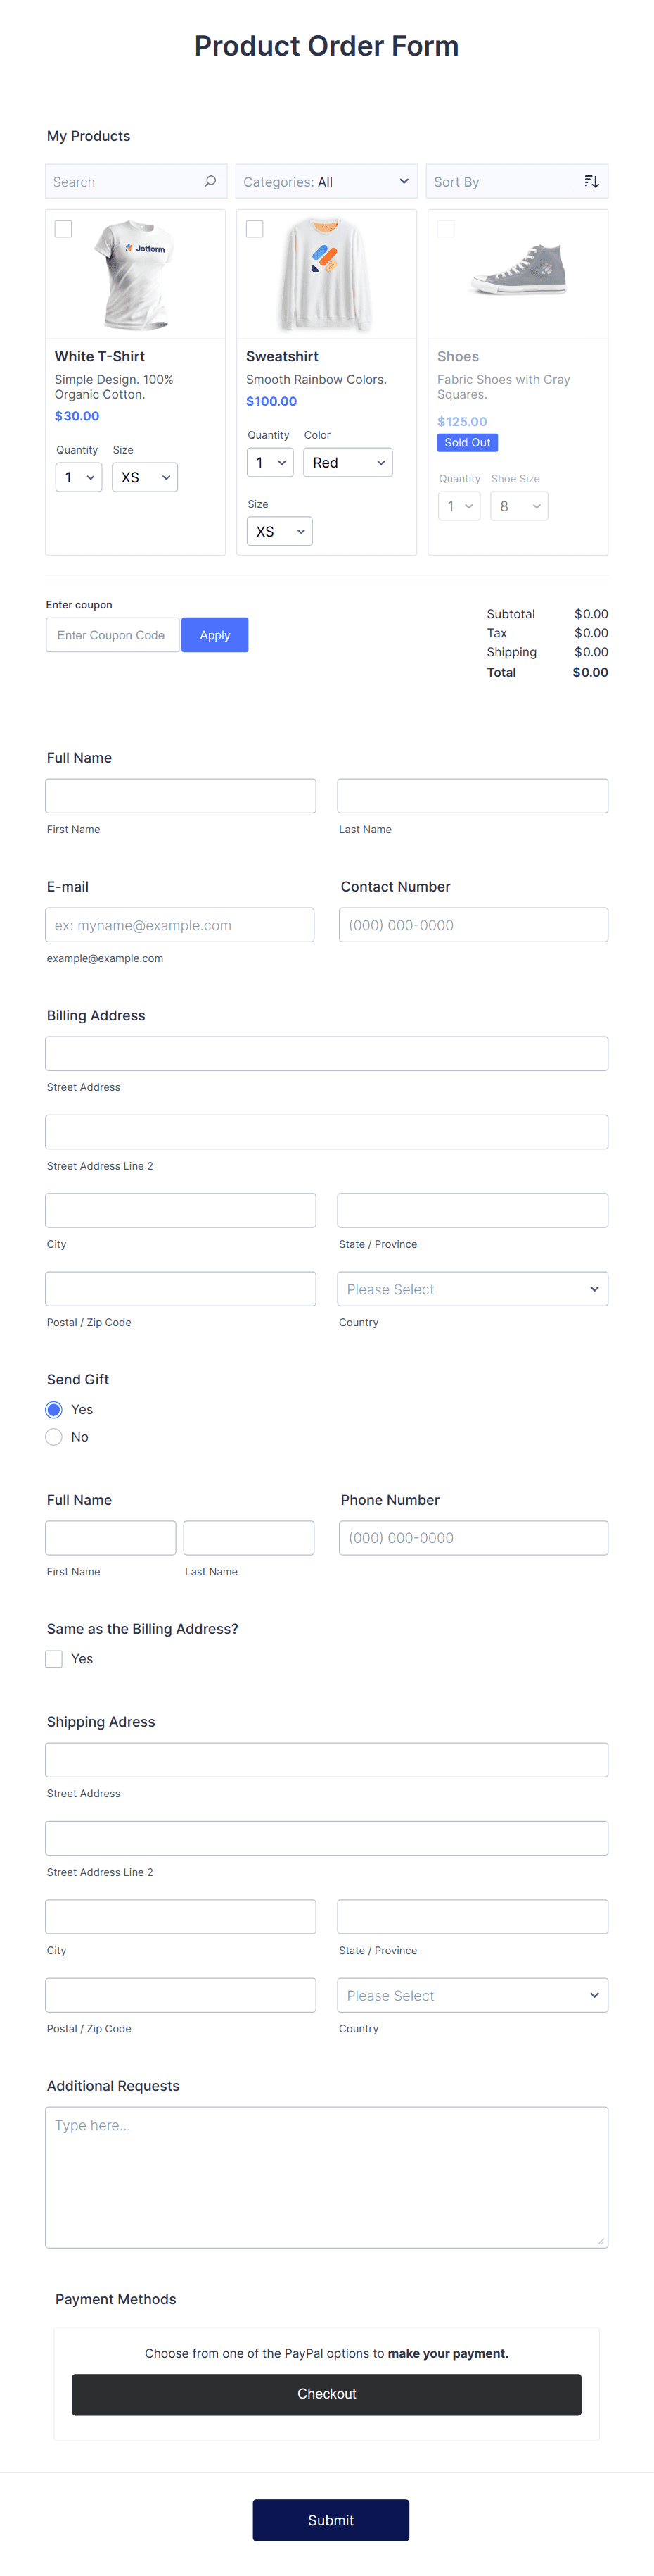Image resolution: width=654 pixels, height=2576 pixels.
Task: Select No for Send Gift
Action: [53, 1437]
